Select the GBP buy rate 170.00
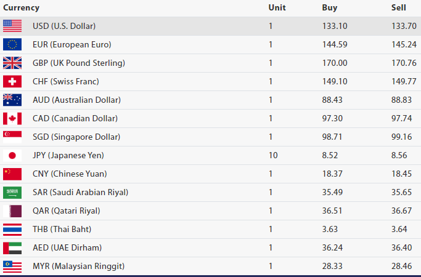Image resolution: width=421 pixels, height=277 pixels. click(335, 63)
